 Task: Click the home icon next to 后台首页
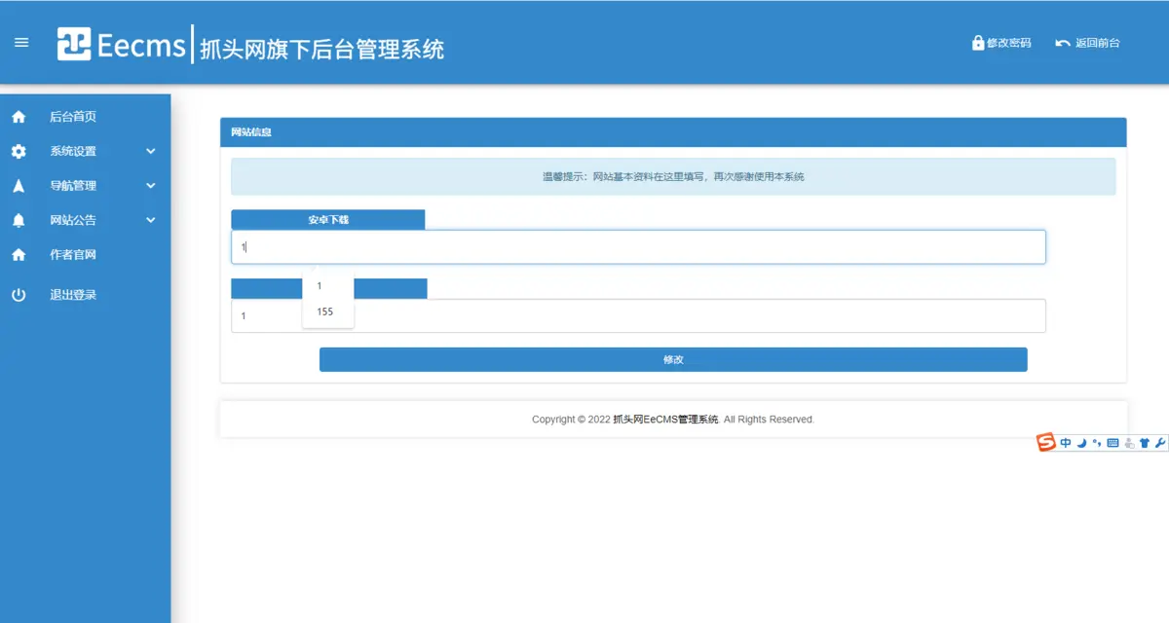coord(19,117)
